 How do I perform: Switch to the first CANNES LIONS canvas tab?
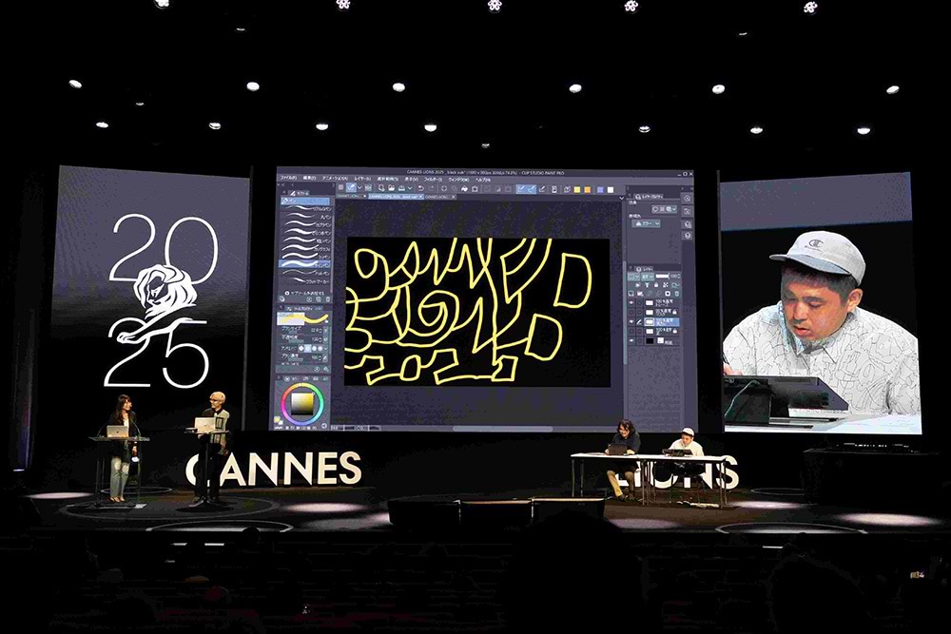[351, 197]
